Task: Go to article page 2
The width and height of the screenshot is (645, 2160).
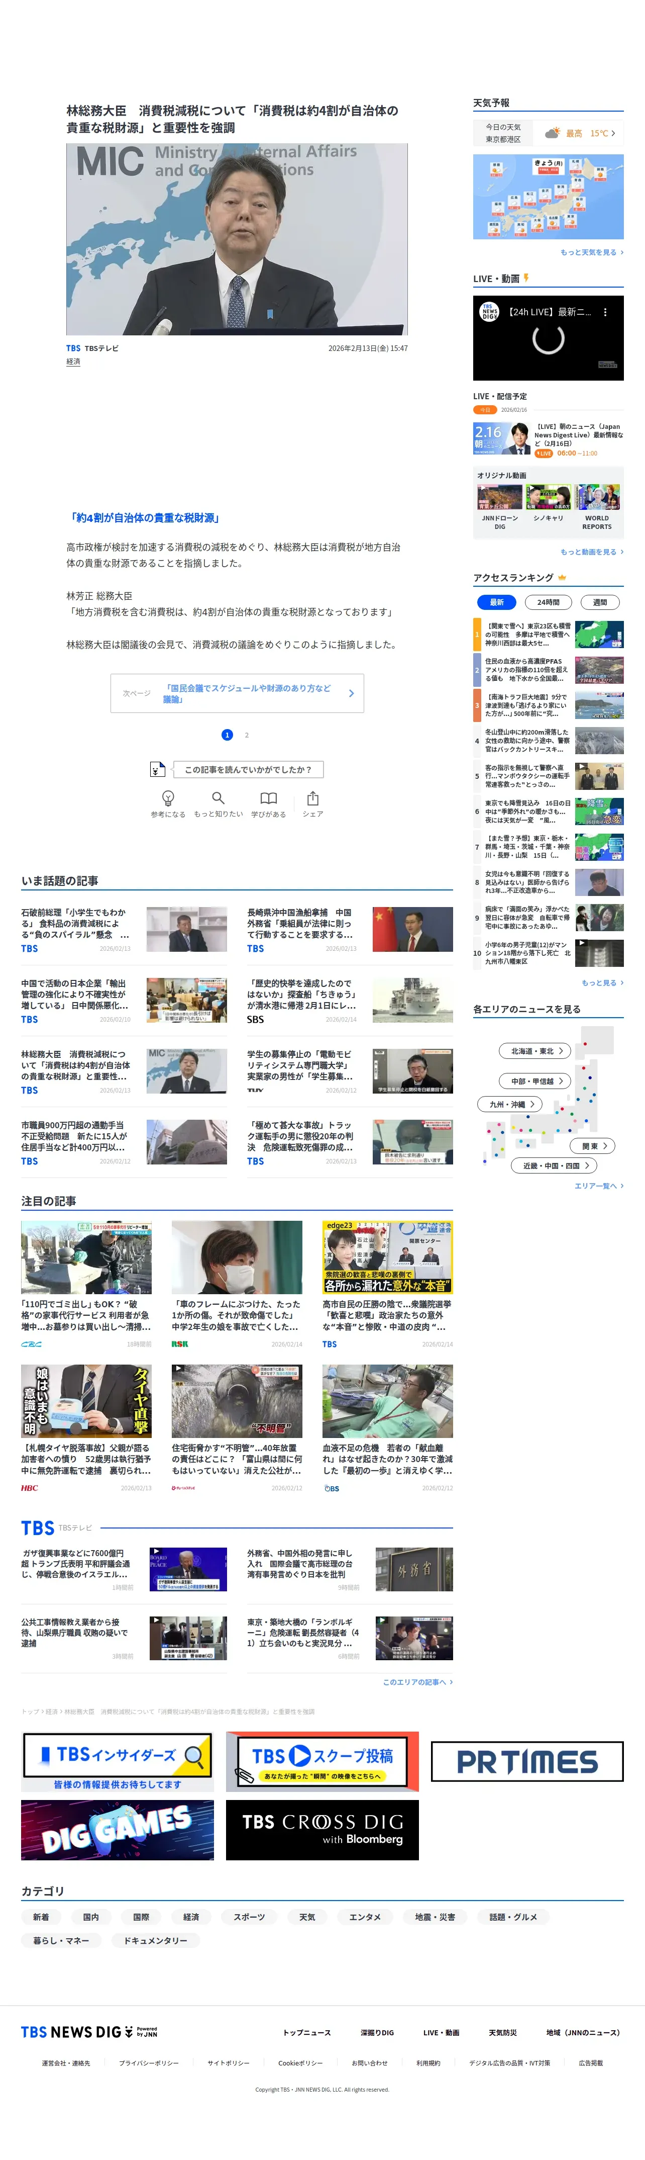Action: [246, 735]
